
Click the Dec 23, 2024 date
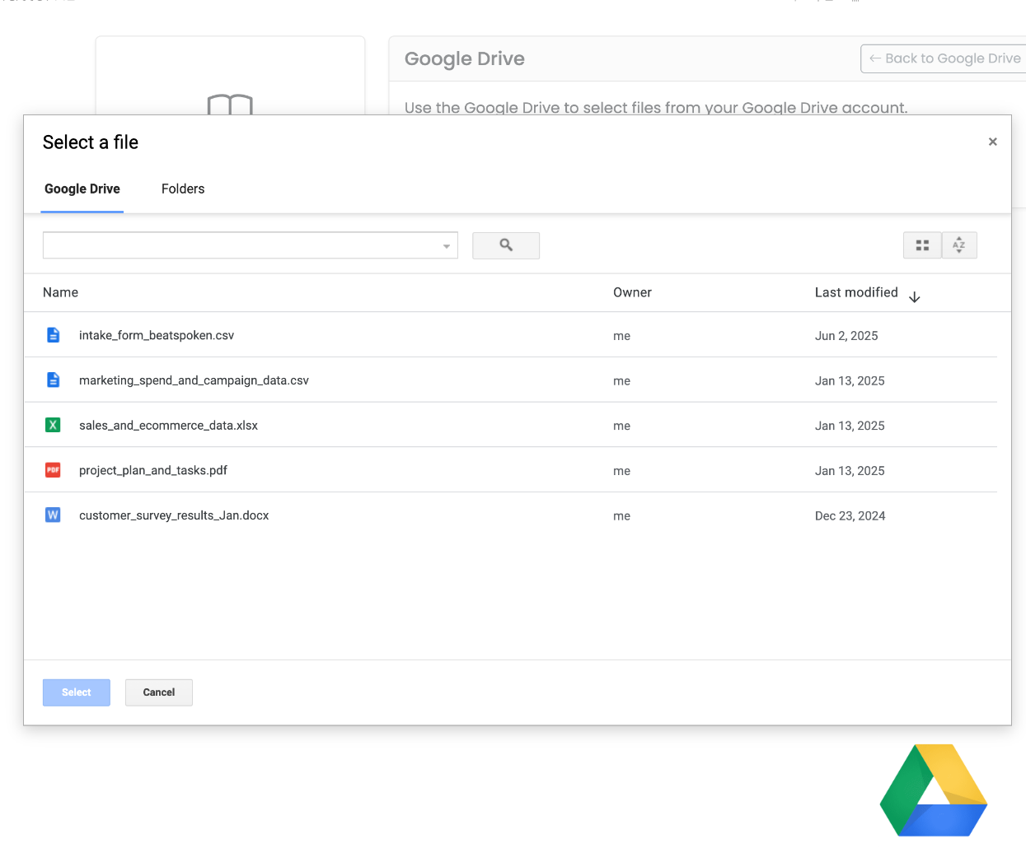tap(850, 516)
